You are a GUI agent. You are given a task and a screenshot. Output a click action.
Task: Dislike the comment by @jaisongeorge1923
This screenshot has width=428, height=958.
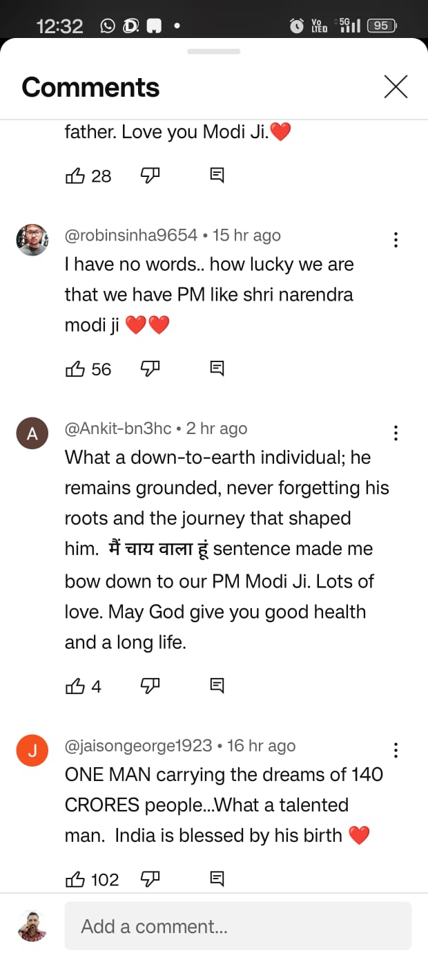[150, 879]
